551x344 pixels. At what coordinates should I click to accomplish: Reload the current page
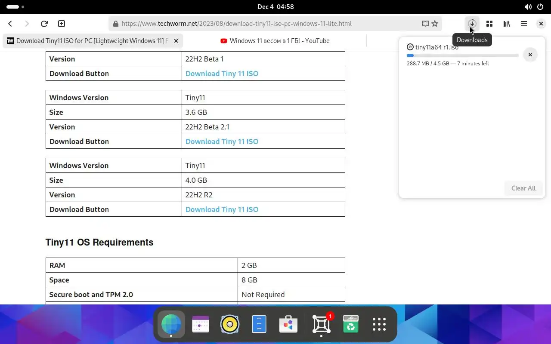point(44,24)
